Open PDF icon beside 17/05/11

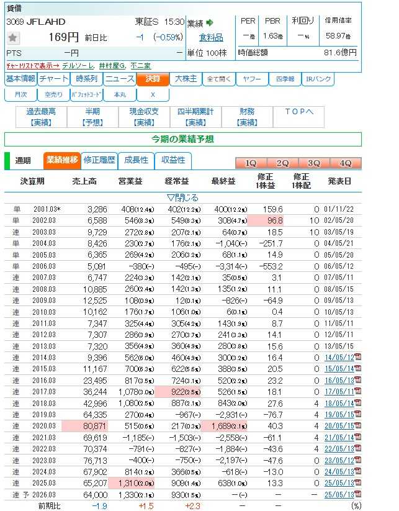pos(358,391)
